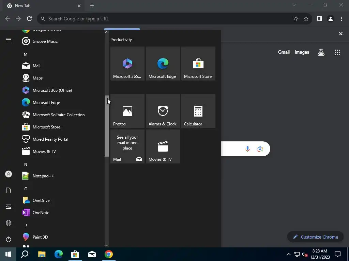This screenshot has width=349, height=261.
Task: Open Microsoft Store from the taskbar
Action: 75,254
